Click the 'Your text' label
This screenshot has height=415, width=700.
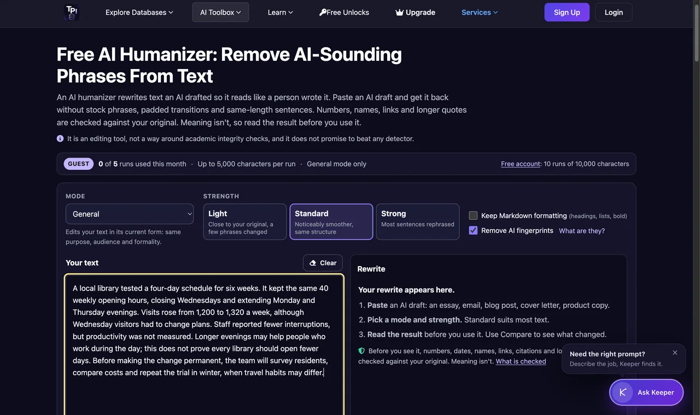(x=82, y=263)
